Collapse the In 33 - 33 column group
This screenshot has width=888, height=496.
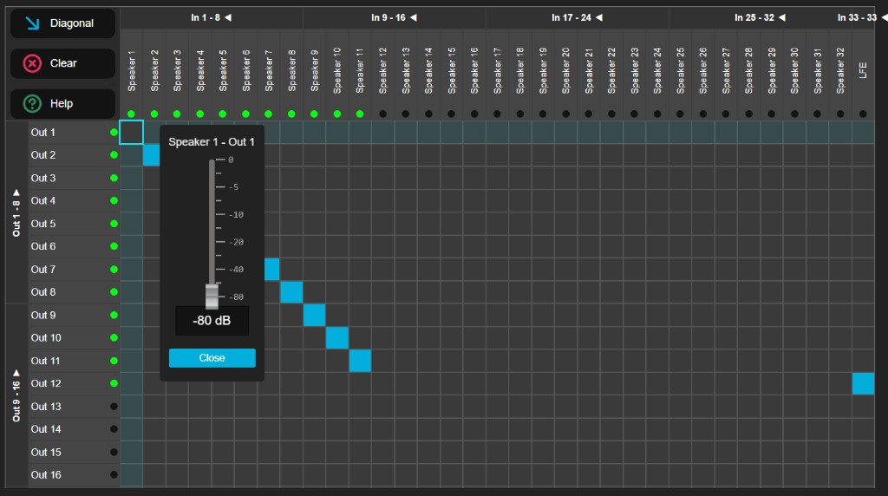(884, 17)
